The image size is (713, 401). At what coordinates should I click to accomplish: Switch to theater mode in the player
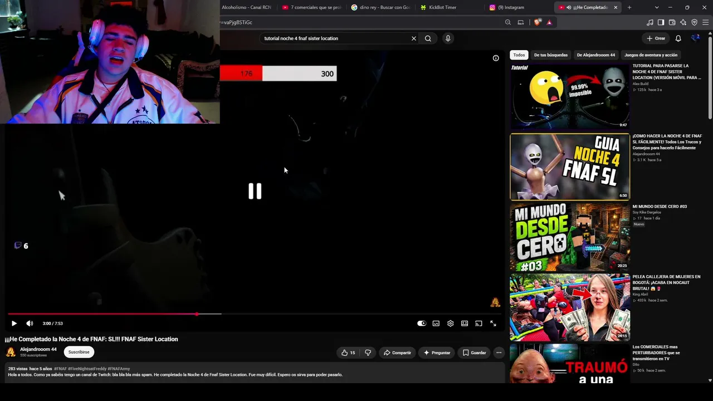pos(465,324)
